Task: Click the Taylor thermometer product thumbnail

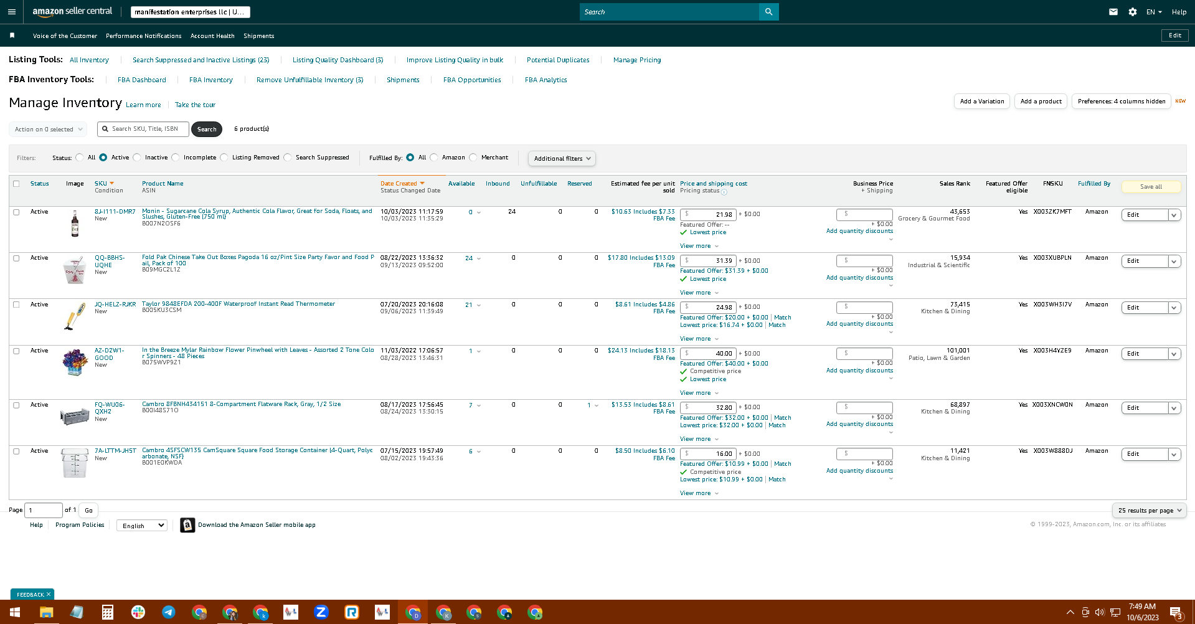Action: coord(75,316)
